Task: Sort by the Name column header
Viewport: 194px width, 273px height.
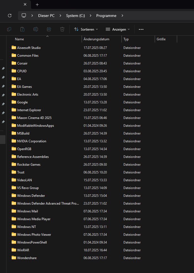Action: click(x=19, y=39)
